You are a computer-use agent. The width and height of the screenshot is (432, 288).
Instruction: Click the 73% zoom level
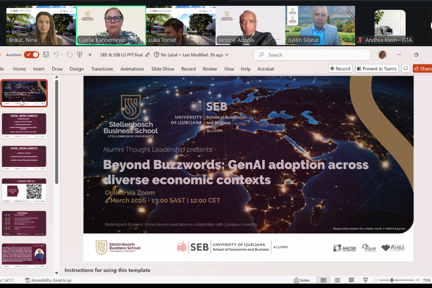click(427, 280)
